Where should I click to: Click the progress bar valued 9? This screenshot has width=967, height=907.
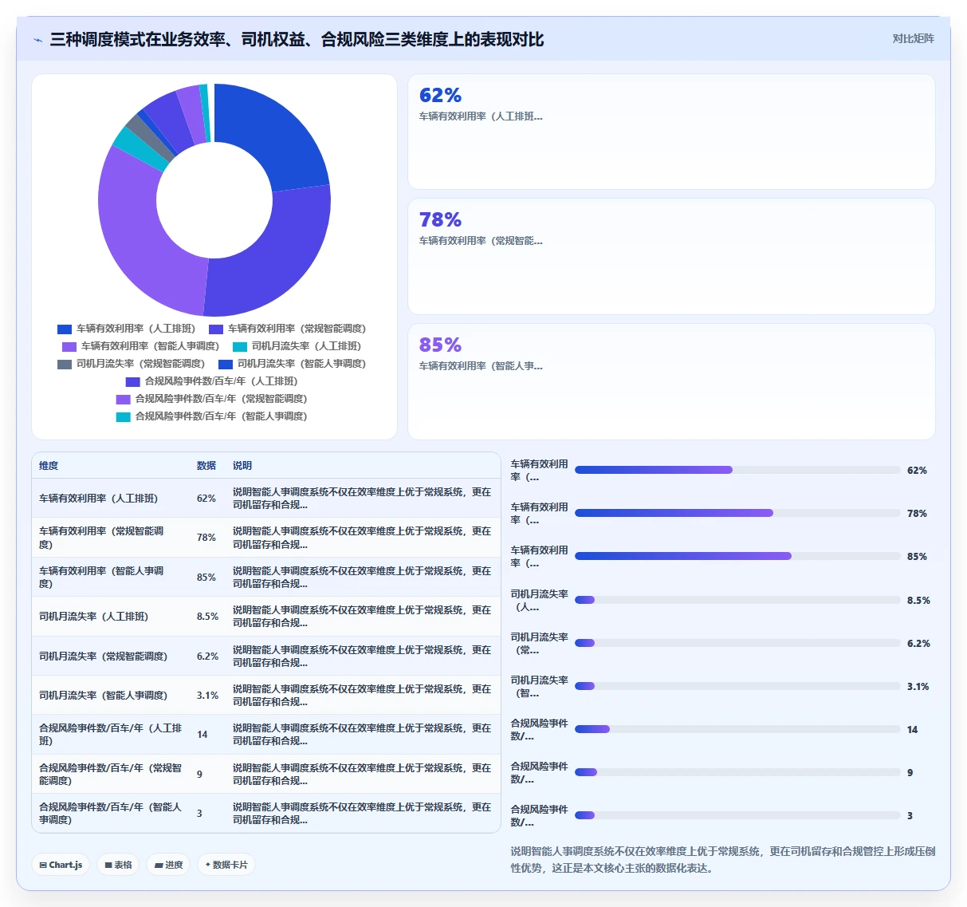pos(737,772)
